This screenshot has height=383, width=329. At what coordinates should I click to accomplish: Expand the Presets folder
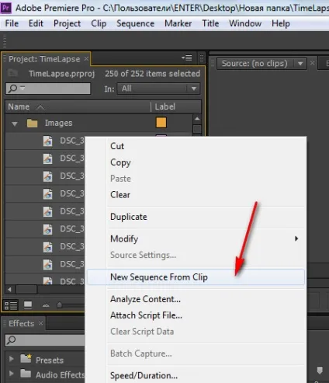(11, 359)
